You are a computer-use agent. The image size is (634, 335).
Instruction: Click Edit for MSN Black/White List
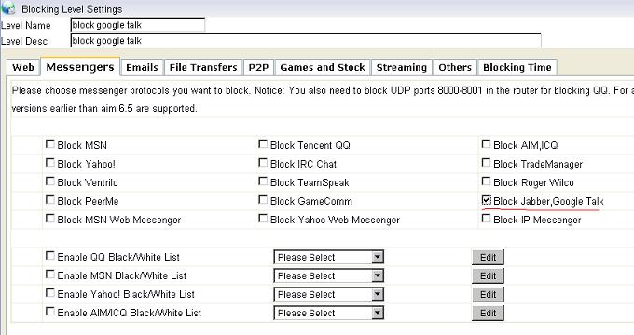(x=488, y=275)
